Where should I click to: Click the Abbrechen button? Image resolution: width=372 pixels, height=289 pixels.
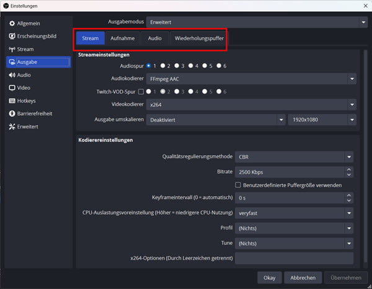303,278
